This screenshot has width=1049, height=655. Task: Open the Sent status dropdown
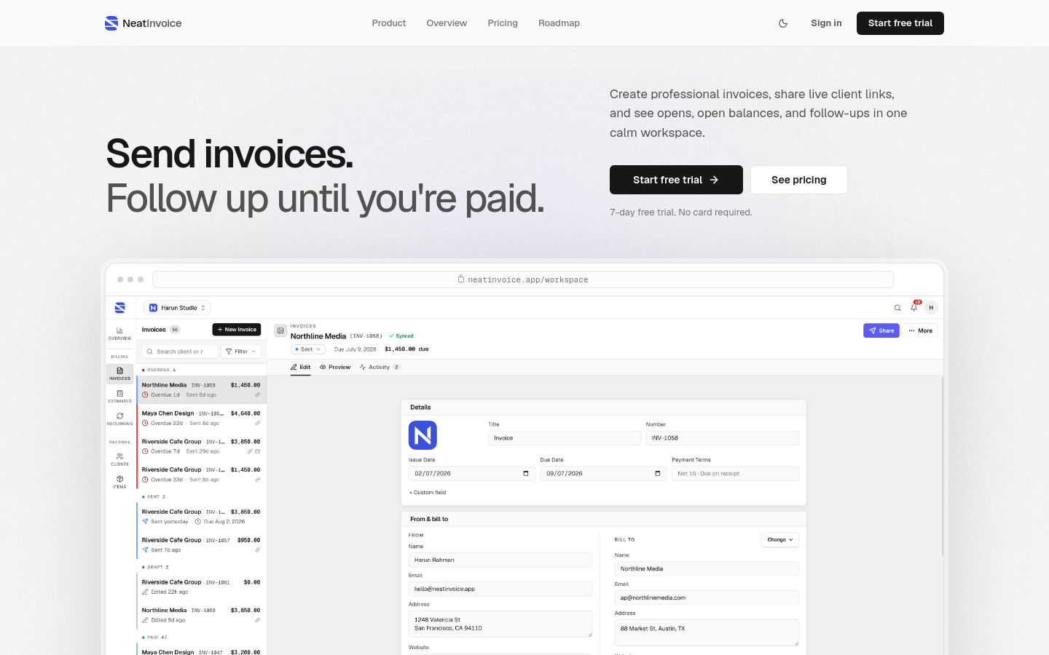click(x=308, y=349)
